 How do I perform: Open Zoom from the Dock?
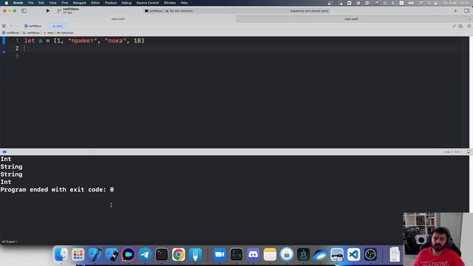point(220,254)
